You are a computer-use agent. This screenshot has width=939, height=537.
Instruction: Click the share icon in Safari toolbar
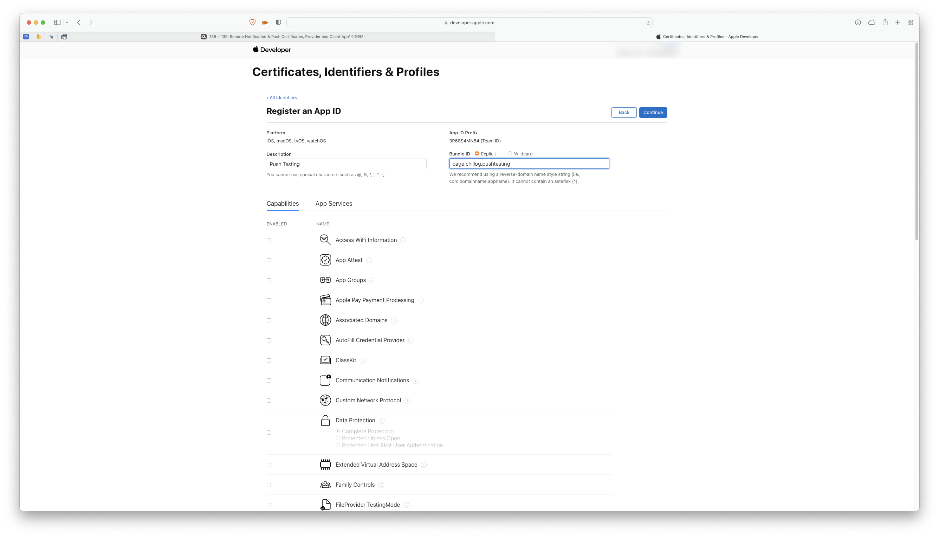(885, 23)
